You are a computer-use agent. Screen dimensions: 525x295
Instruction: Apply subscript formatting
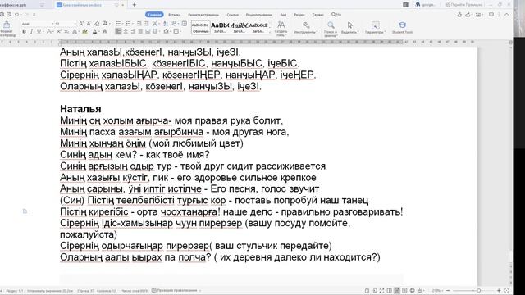tap(66, 31)
